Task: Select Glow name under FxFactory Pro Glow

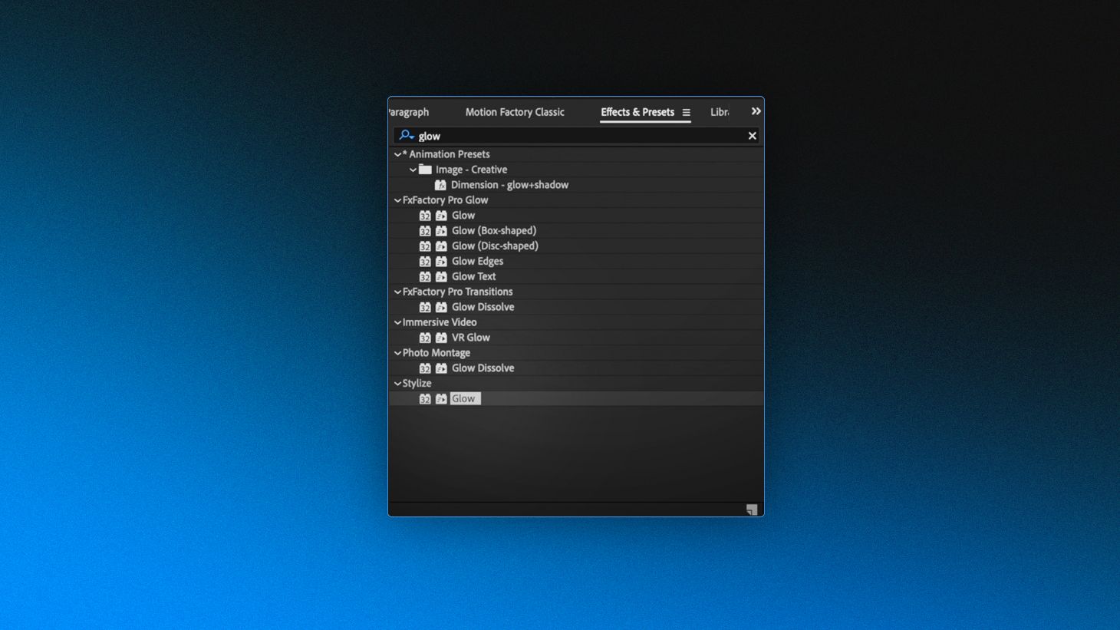Action: tap(463, 216)
